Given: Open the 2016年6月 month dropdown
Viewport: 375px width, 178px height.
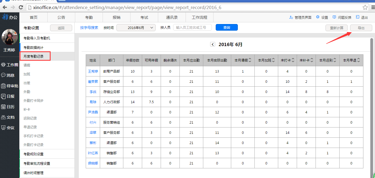Looking at the screenshot, I should tap(136, 28).
